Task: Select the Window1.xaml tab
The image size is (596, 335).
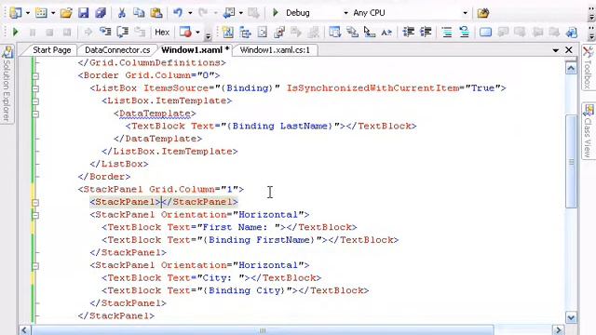Action: pyautogui.click(x=195, y=50)
